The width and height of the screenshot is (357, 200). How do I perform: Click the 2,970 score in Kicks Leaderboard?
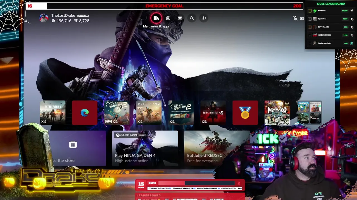click(345, 35)
